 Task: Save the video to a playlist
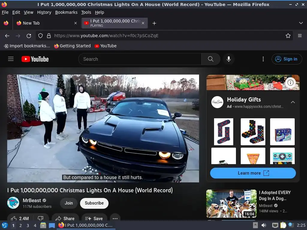(x=94, y=218)
